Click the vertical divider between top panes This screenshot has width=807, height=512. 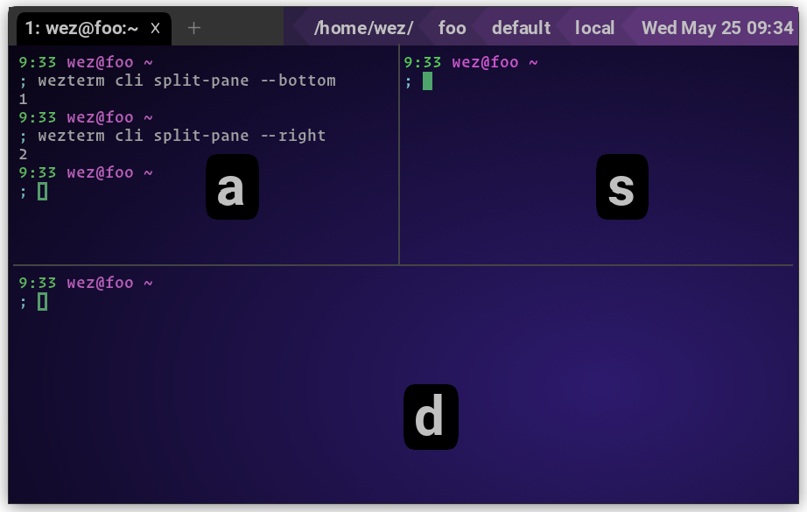click(x=399, y=158)
